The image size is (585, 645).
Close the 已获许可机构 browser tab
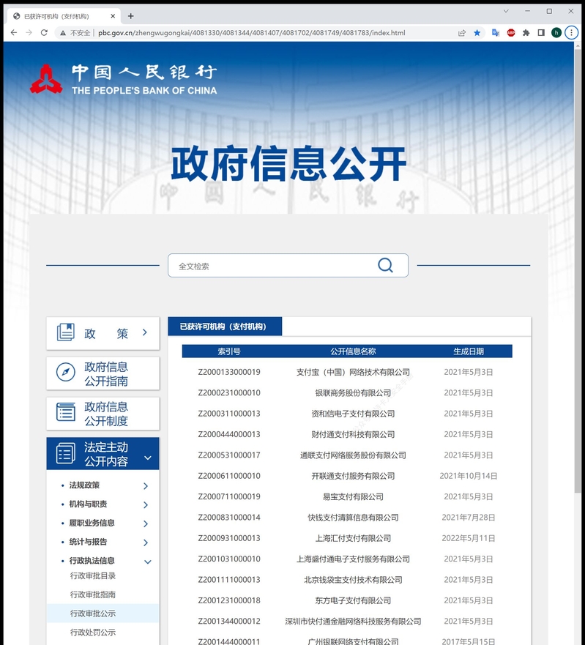(x=113, y=16)
